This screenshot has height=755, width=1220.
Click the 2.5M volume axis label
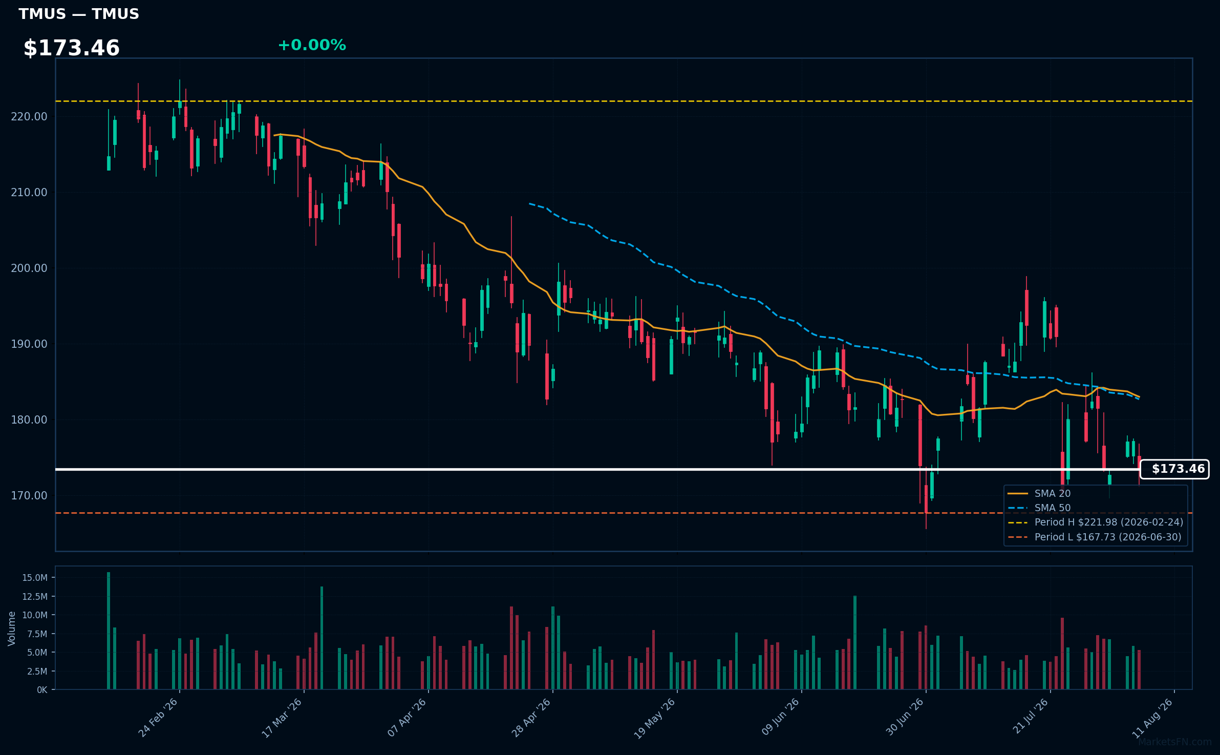pyautogui.click(x=37, y=672)
